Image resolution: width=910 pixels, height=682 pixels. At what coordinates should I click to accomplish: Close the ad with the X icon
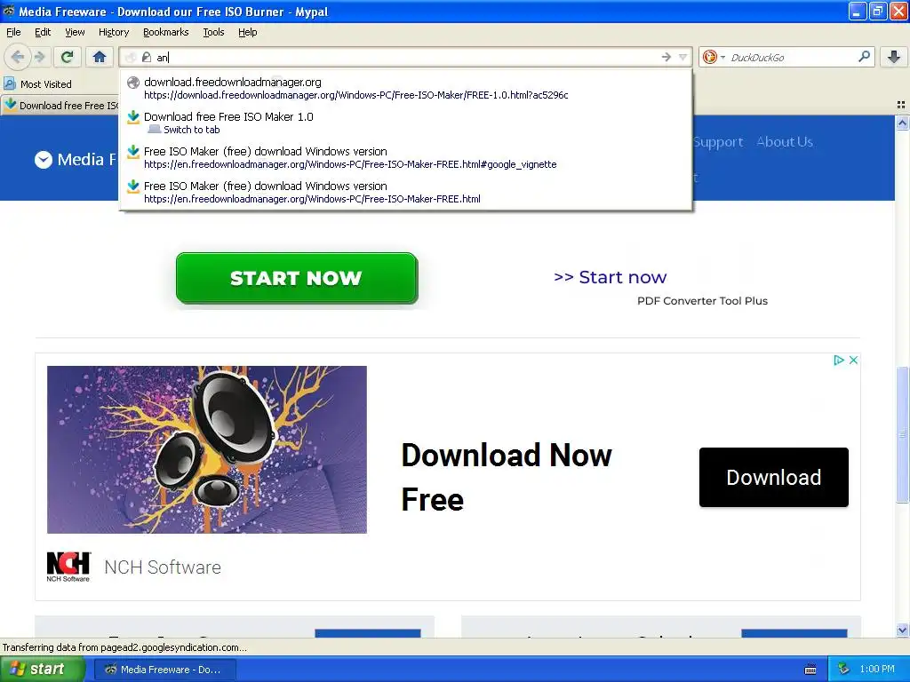coord(853,361)
